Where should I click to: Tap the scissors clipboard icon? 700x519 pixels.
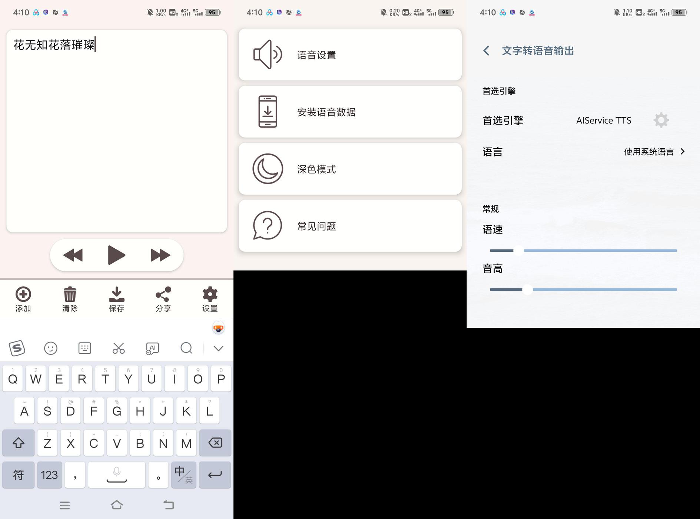tap(119, 348)
